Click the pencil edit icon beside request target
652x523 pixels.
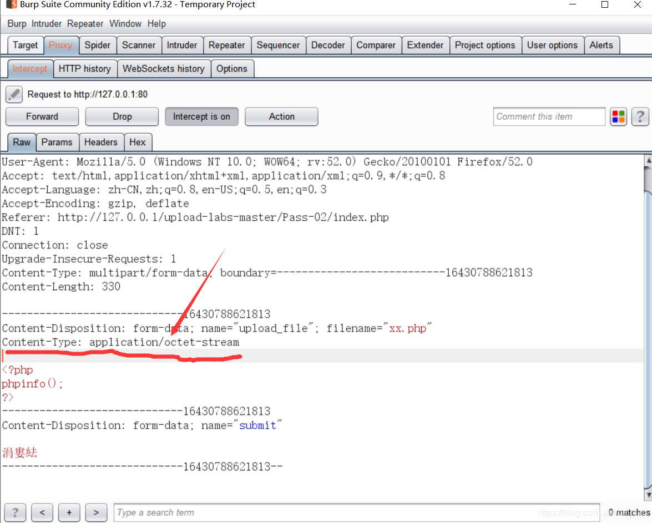click(14, 94)
